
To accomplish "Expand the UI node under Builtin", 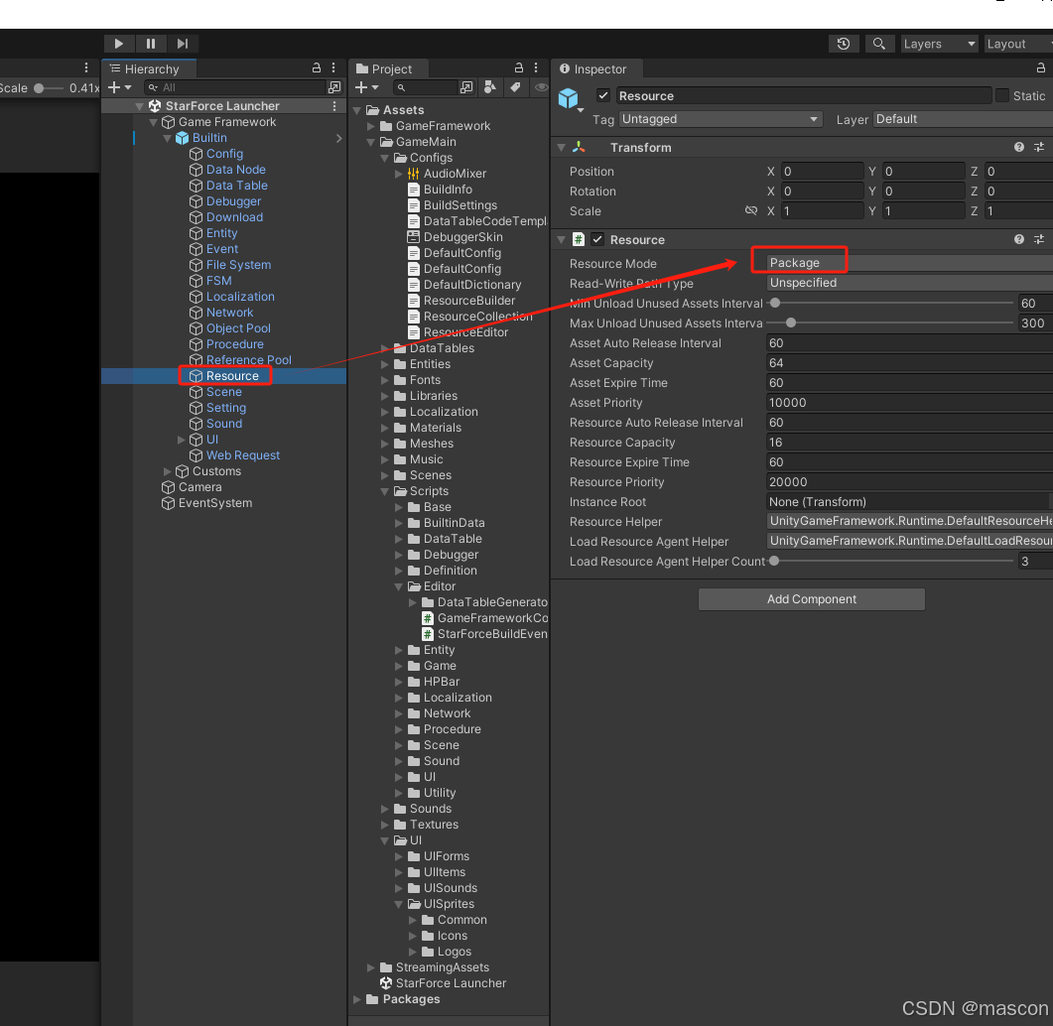I will [181, 440].
